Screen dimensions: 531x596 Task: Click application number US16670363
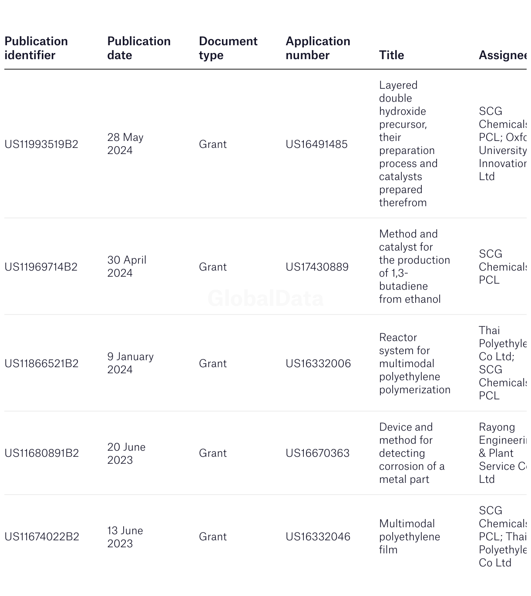click(317, 453)
